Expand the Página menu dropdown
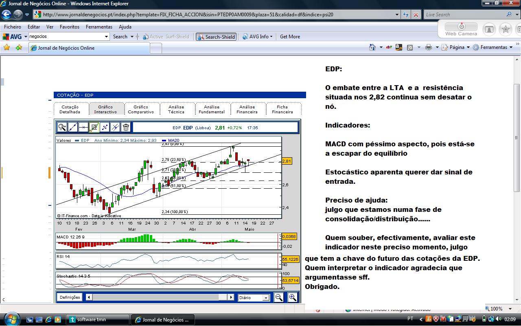 pos(468,47)
